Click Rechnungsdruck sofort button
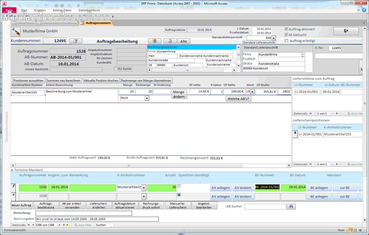 click(151, 206)
